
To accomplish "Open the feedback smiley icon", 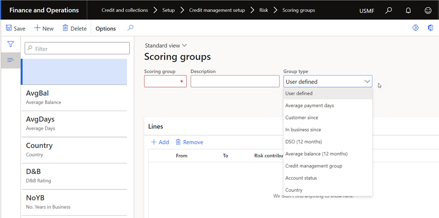I will coord(428,10).
